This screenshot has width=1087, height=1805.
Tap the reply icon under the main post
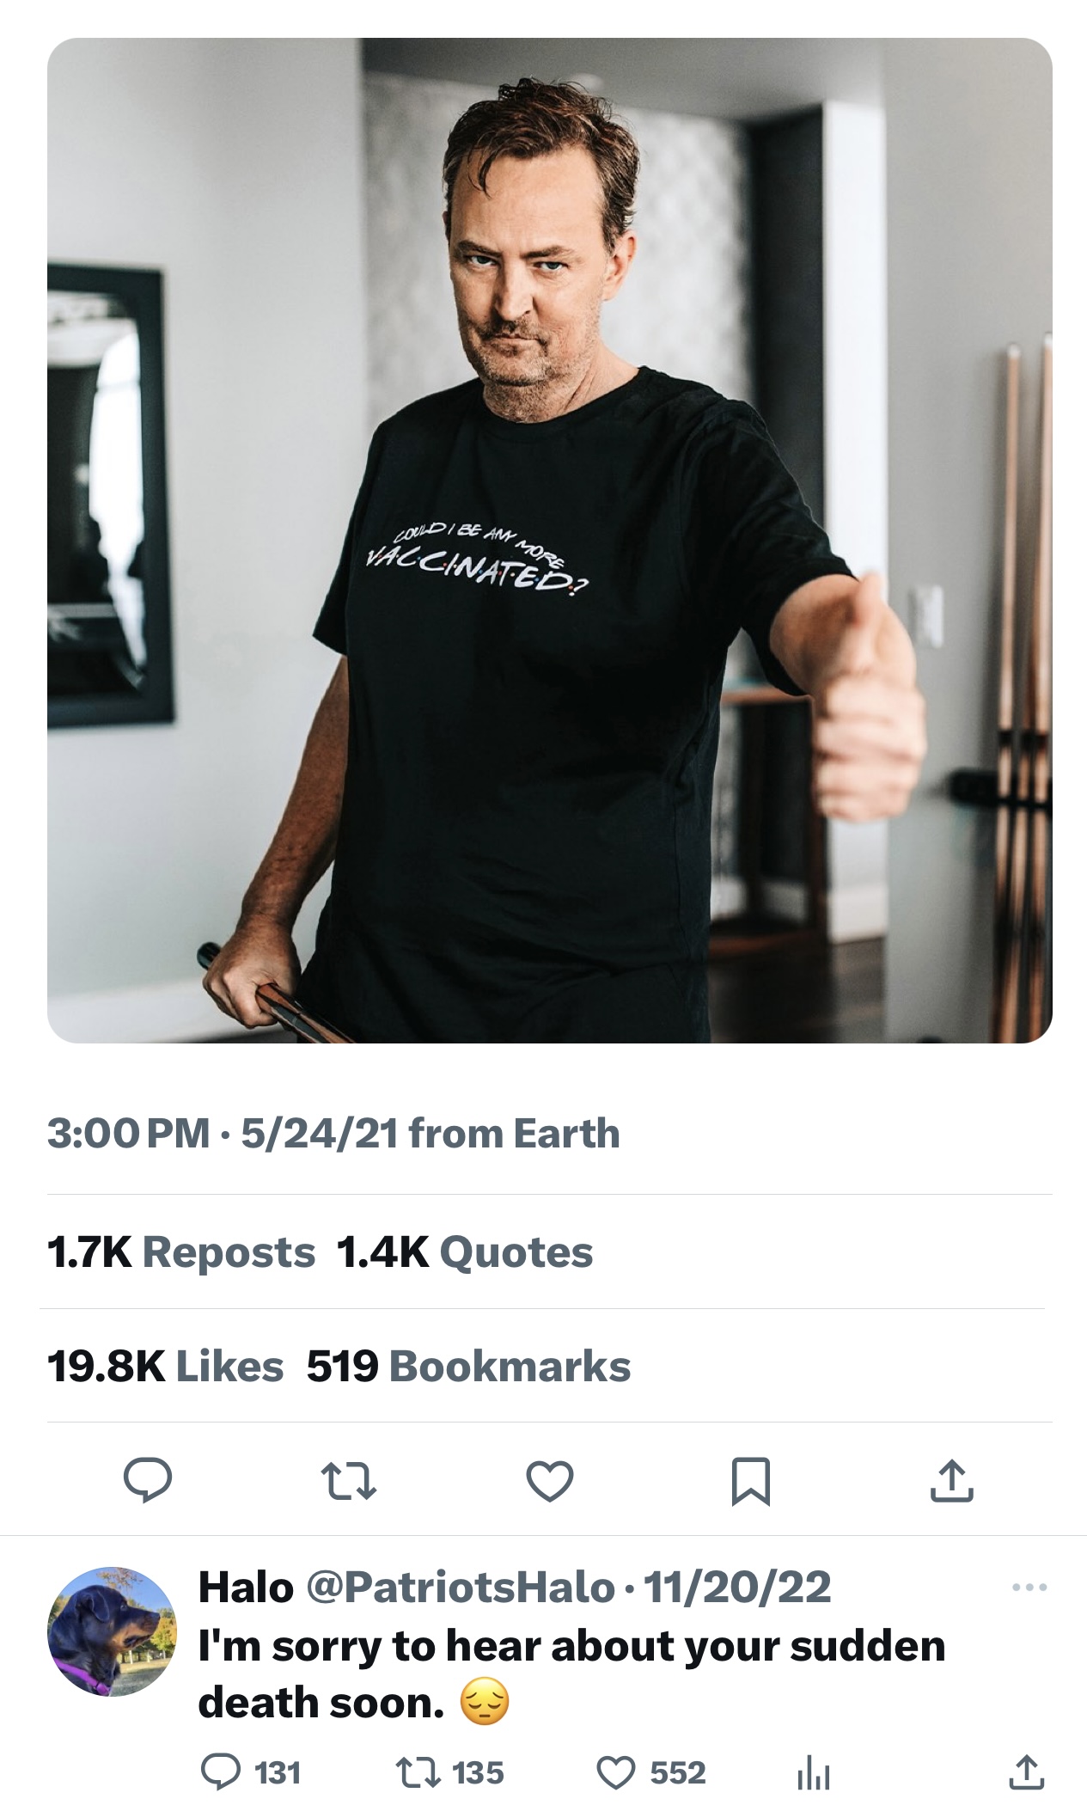[148, 1480]
